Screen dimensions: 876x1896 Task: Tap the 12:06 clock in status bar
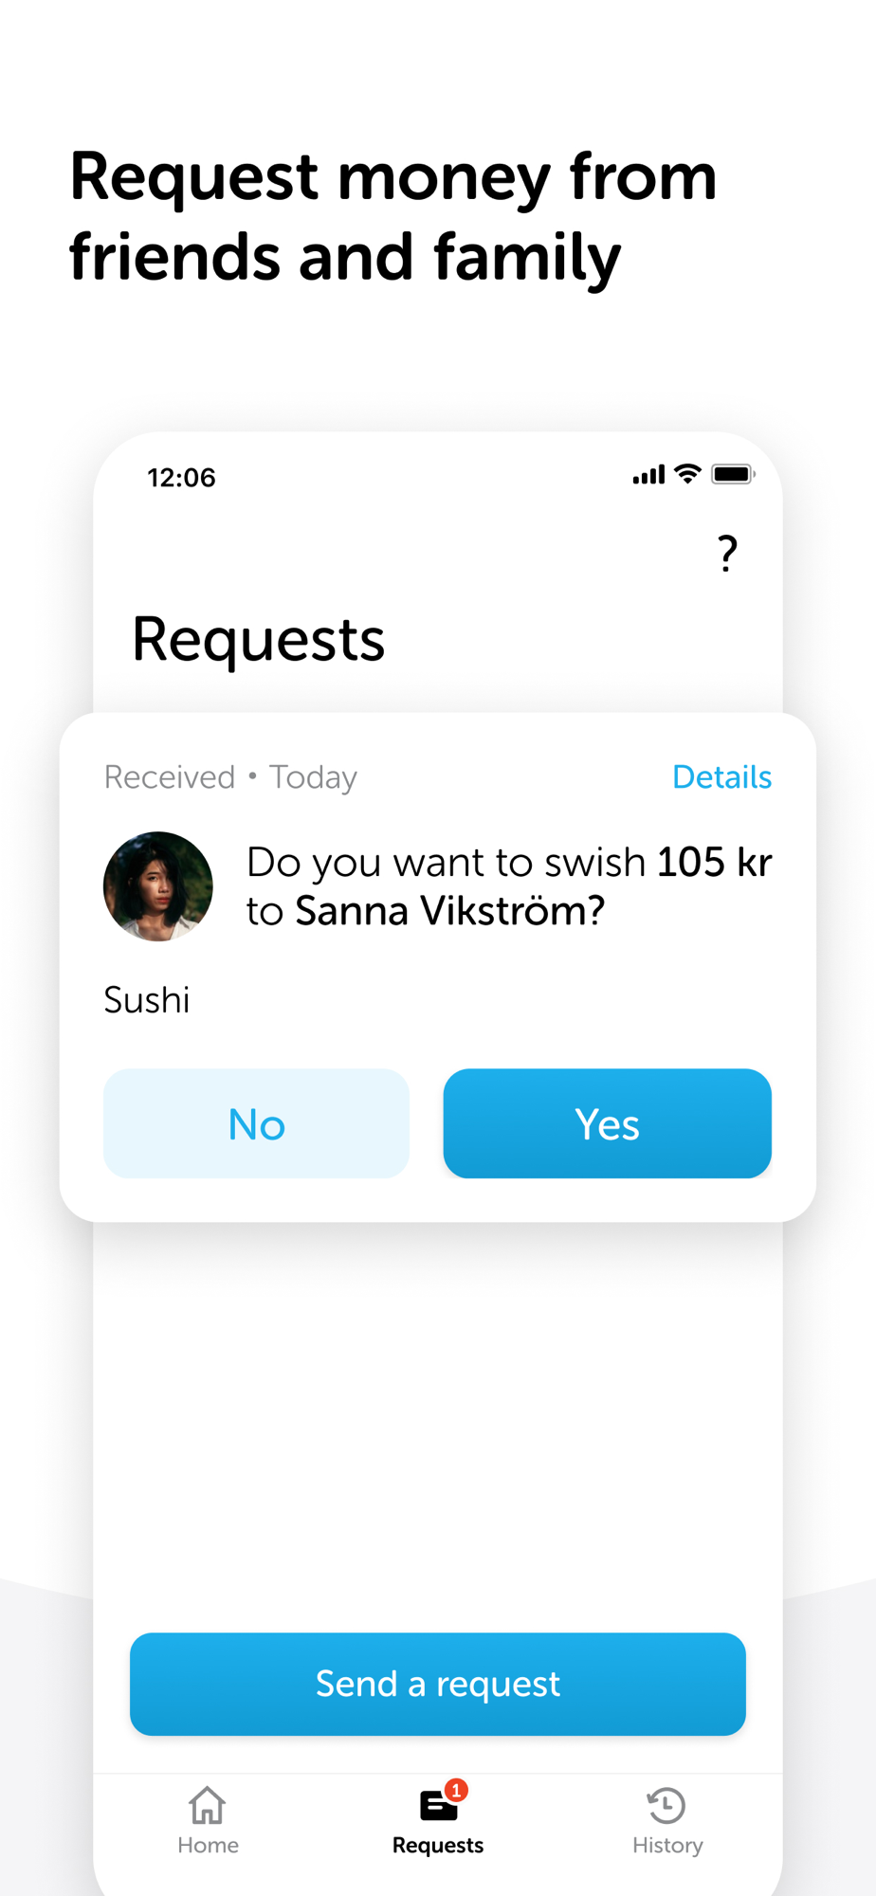(x=181, y=477)
